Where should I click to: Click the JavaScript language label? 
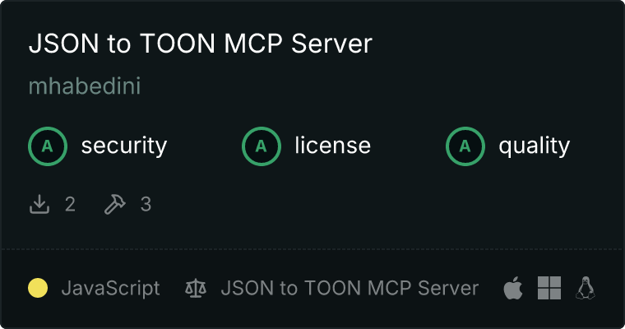[x=110, y=289]
